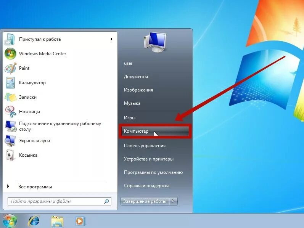Select Компьютер in the Start menu

click(155, 131)
